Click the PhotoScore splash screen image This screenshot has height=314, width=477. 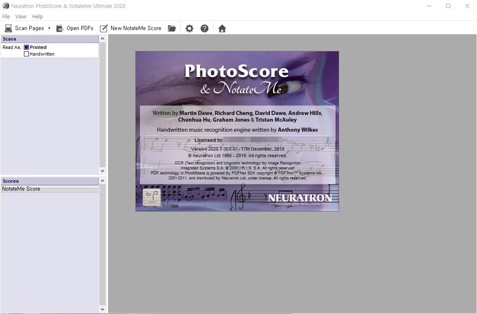pos(237,131)
